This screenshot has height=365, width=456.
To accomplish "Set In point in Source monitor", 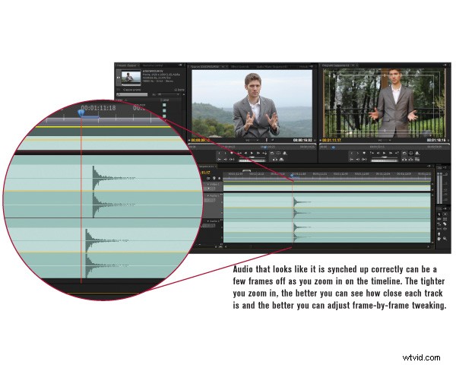I will click(x=220, y=153).
